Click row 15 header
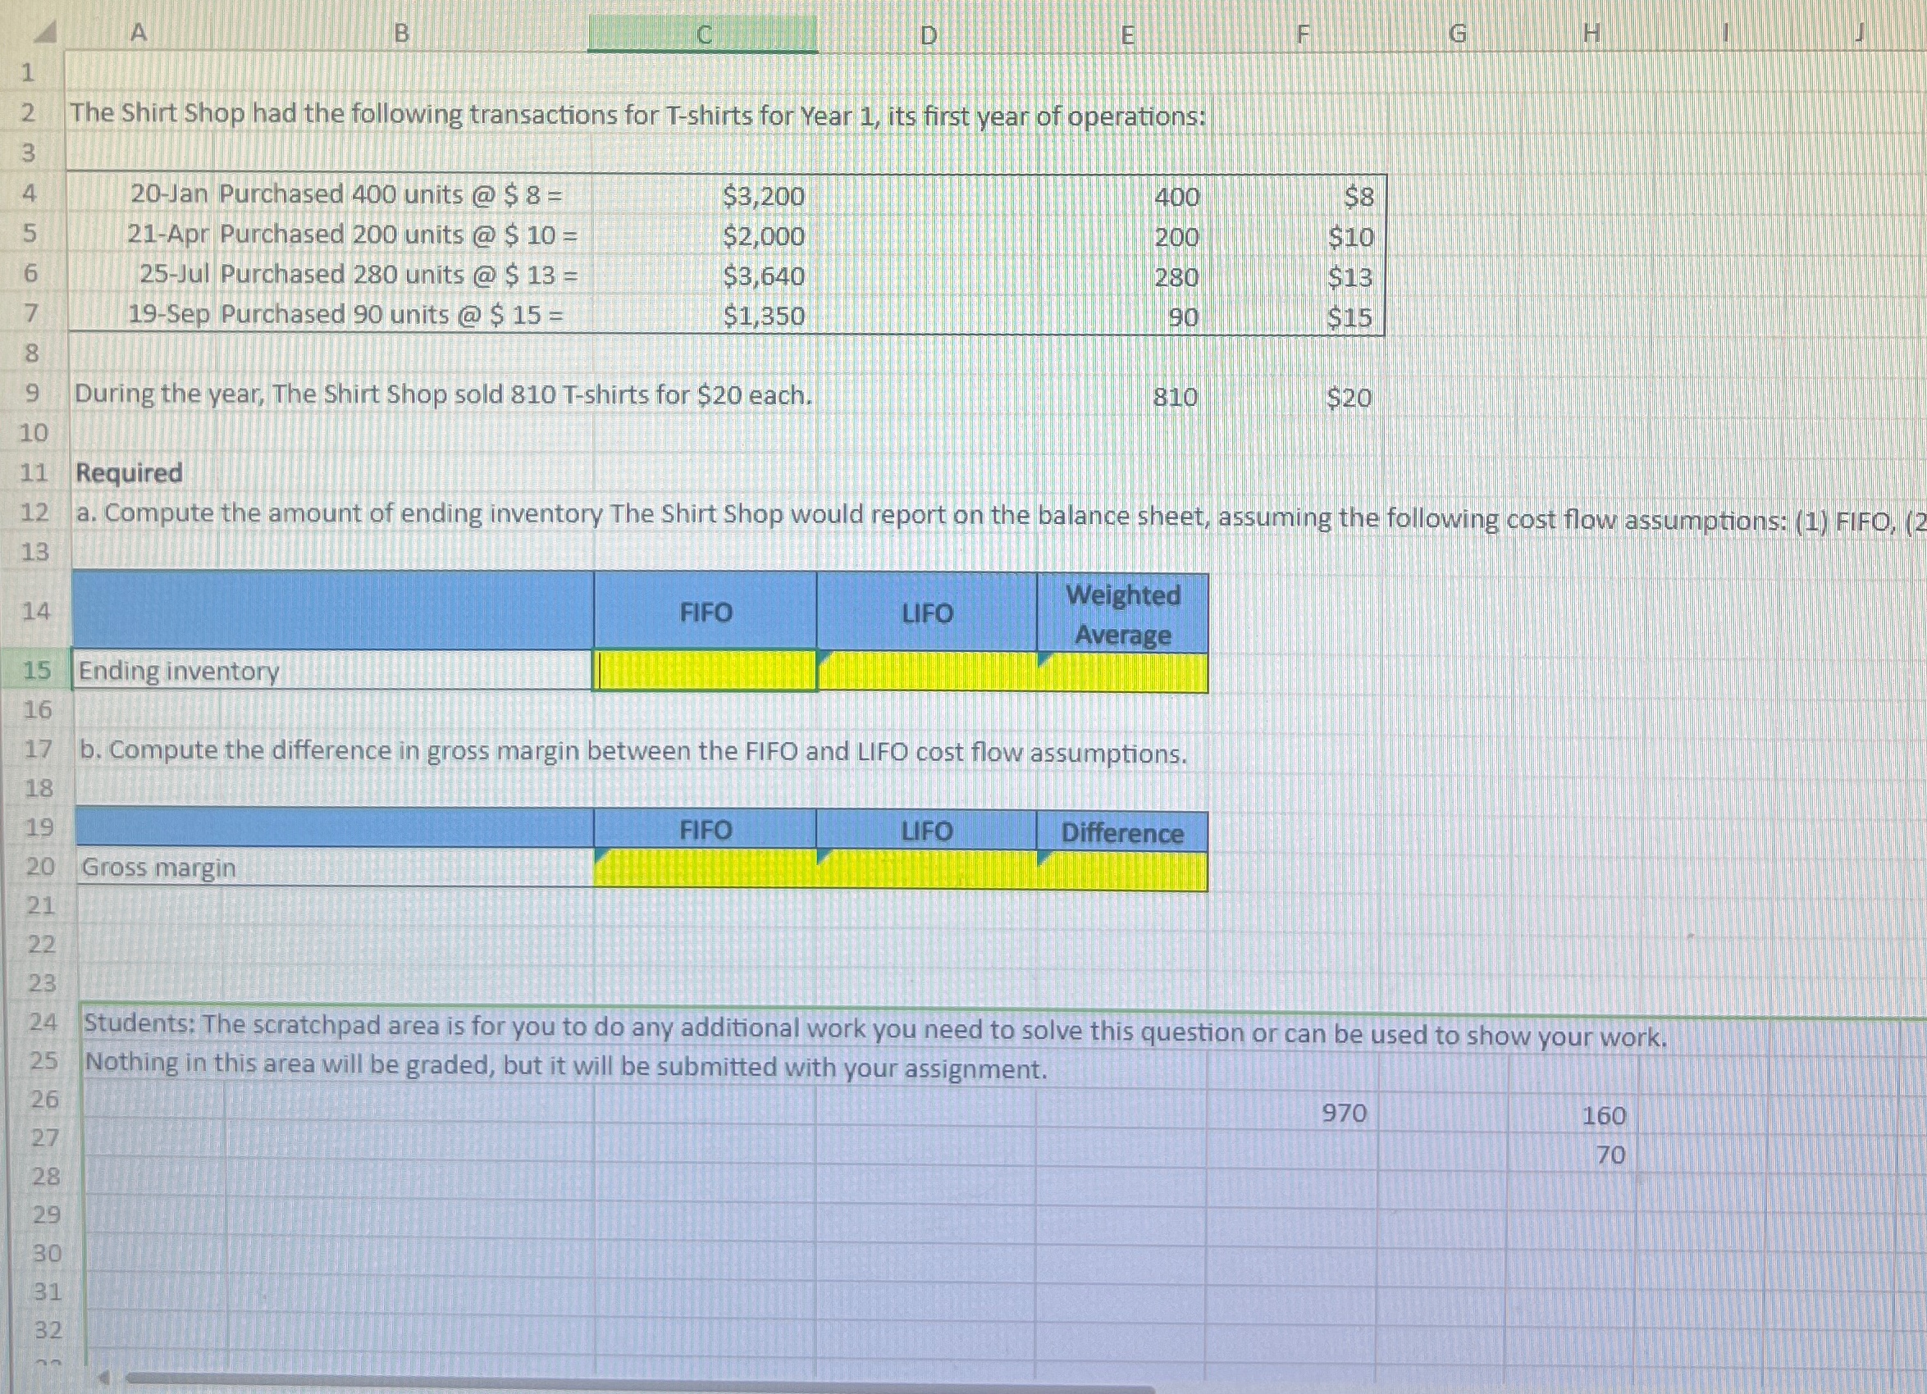This screenshot has width=1927, height=1394. pos(37,670)
